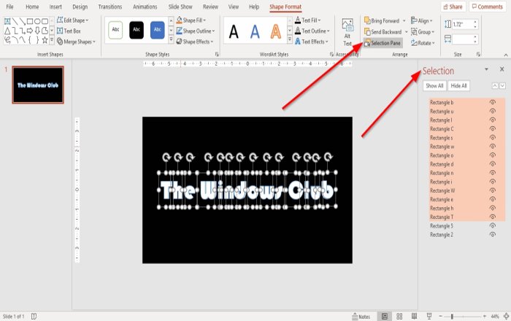Open the Shape Outline options
Image resolution: width=511 pixels, height=321 pixels.
pos(196,31)
